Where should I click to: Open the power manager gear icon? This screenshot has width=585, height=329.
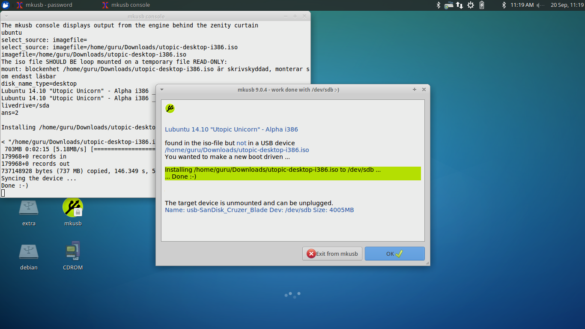click(x=471, y=5)
